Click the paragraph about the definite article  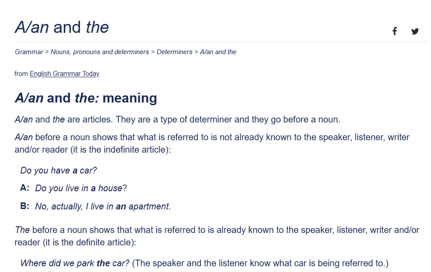(217, 236)
